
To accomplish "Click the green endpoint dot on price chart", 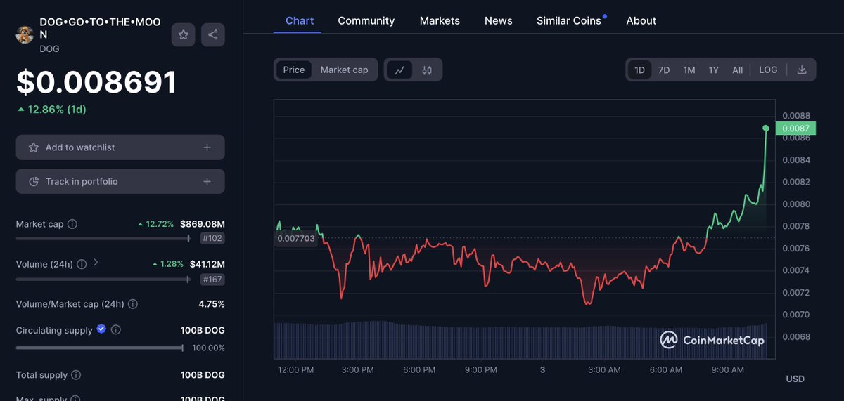I will coord(766,128).
